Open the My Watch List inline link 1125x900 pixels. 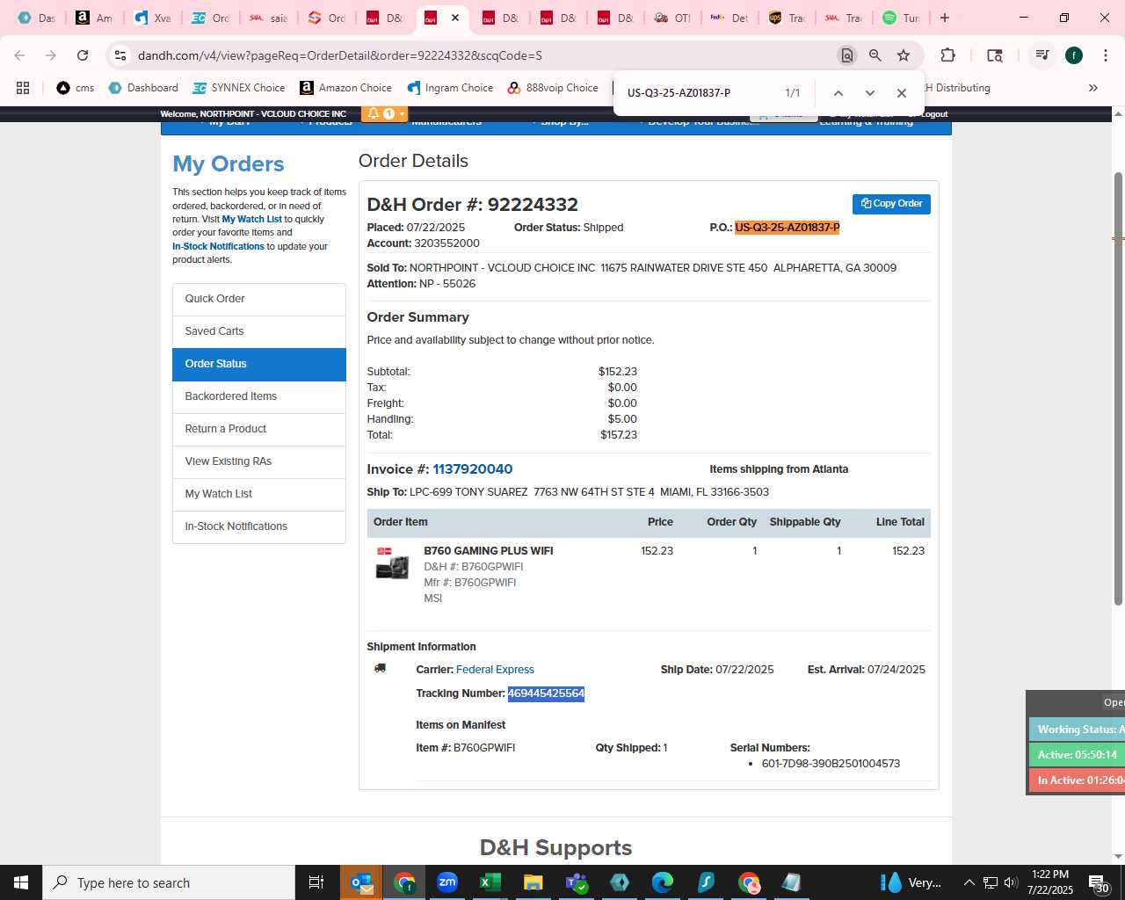[x=251, y=219]
